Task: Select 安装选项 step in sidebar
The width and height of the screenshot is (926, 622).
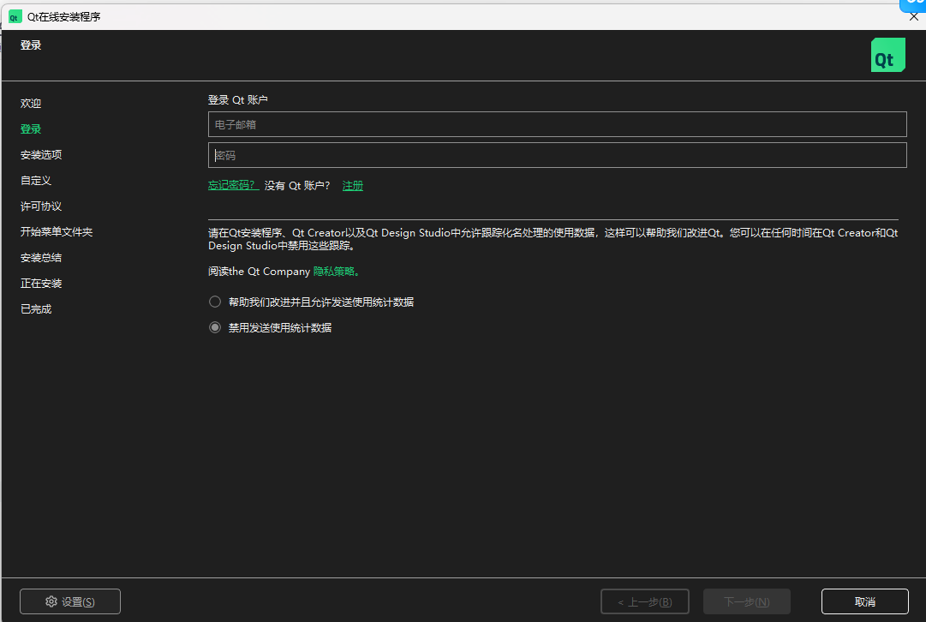Action: [x=41, y=155]
